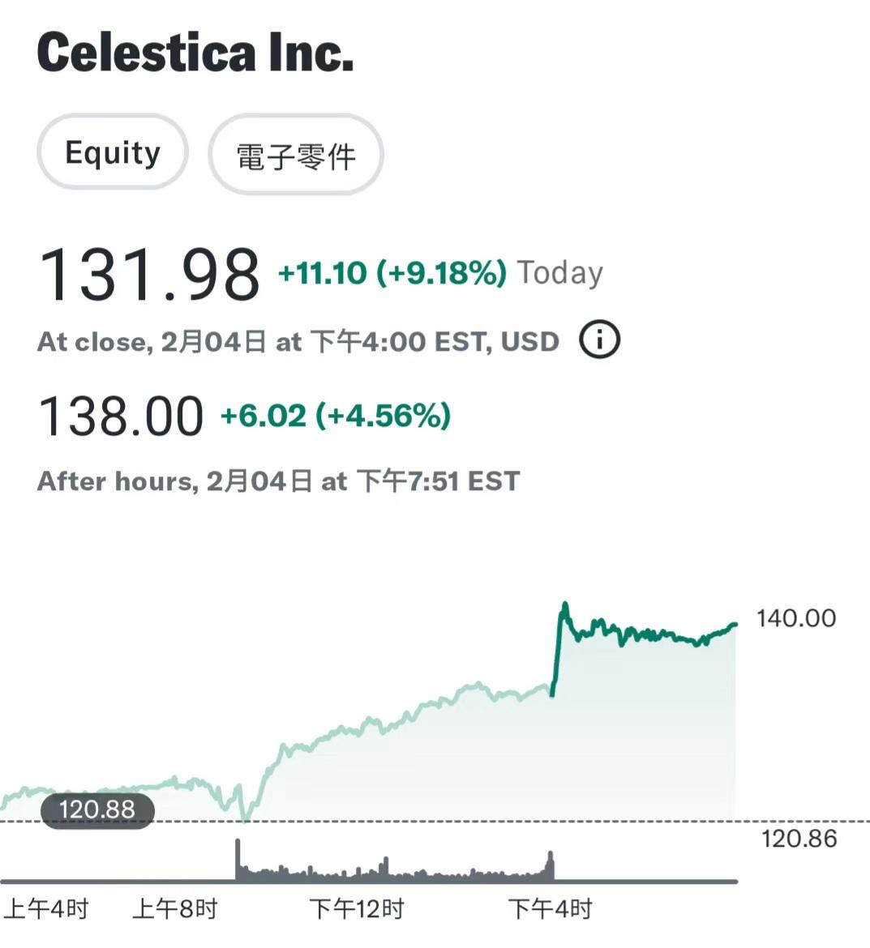
Task: Click the 120.86 price axis label
Action: tap(799, 839)
